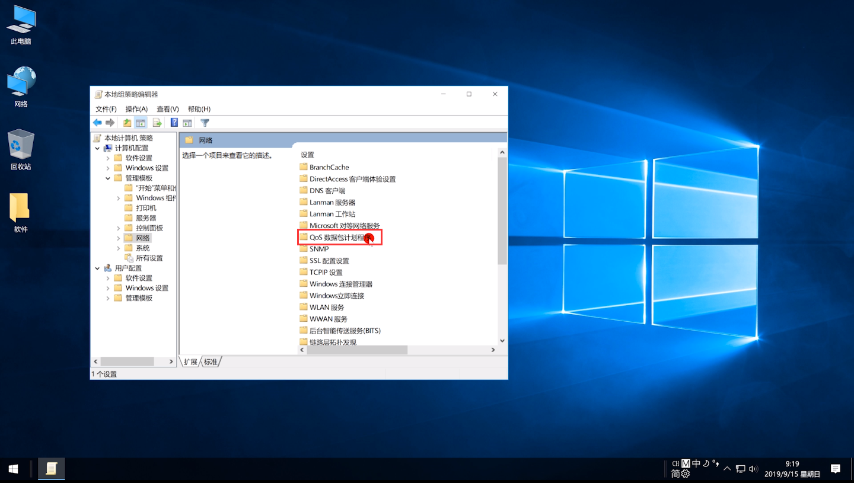Open Help via the blue question mark icon
Image resolution: width=854 pixels, height=483 pixels.
pyautogui.click(x=174, y=123)
